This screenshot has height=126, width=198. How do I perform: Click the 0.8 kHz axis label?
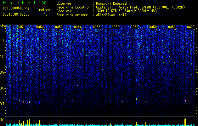[3, 88]
